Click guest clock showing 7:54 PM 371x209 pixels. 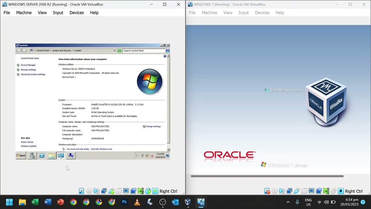tap(160, 156)
